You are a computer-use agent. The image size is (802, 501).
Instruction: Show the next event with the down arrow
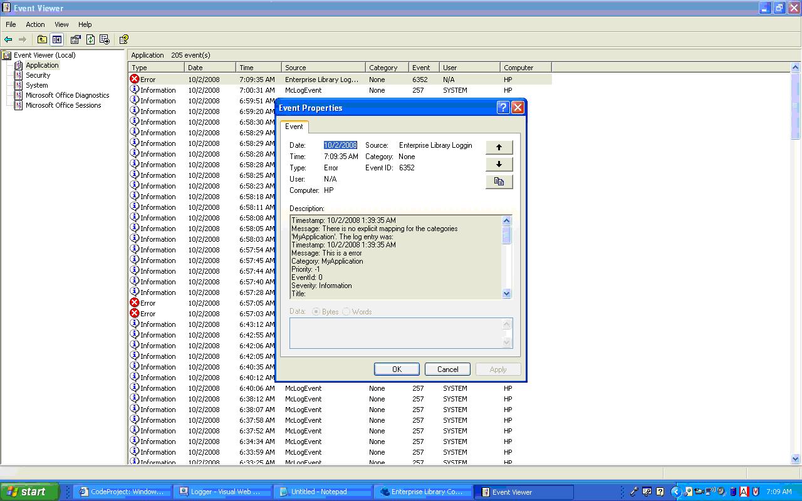click(x=499, y=164)
